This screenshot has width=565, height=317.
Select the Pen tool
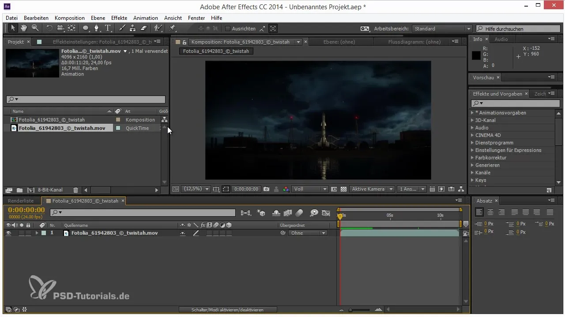97,28
